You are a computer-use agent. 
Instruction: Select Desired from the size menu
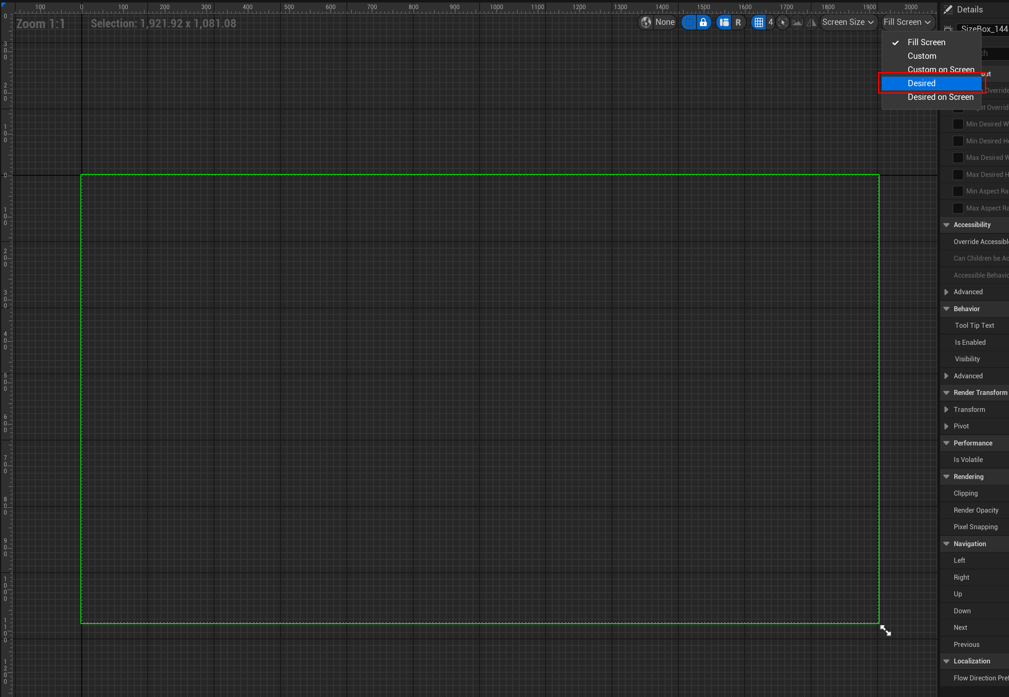pos(921,83)
